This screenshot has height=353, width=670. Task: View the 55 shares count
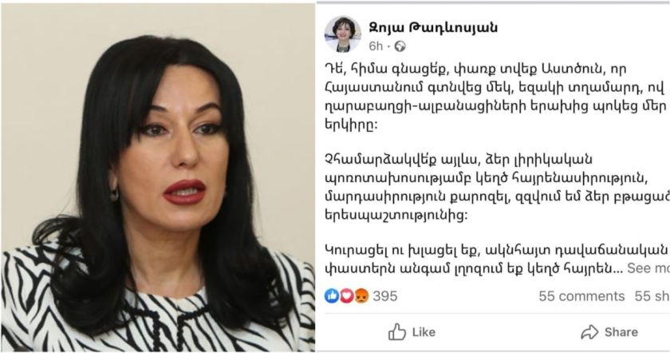tap(652, 296)
